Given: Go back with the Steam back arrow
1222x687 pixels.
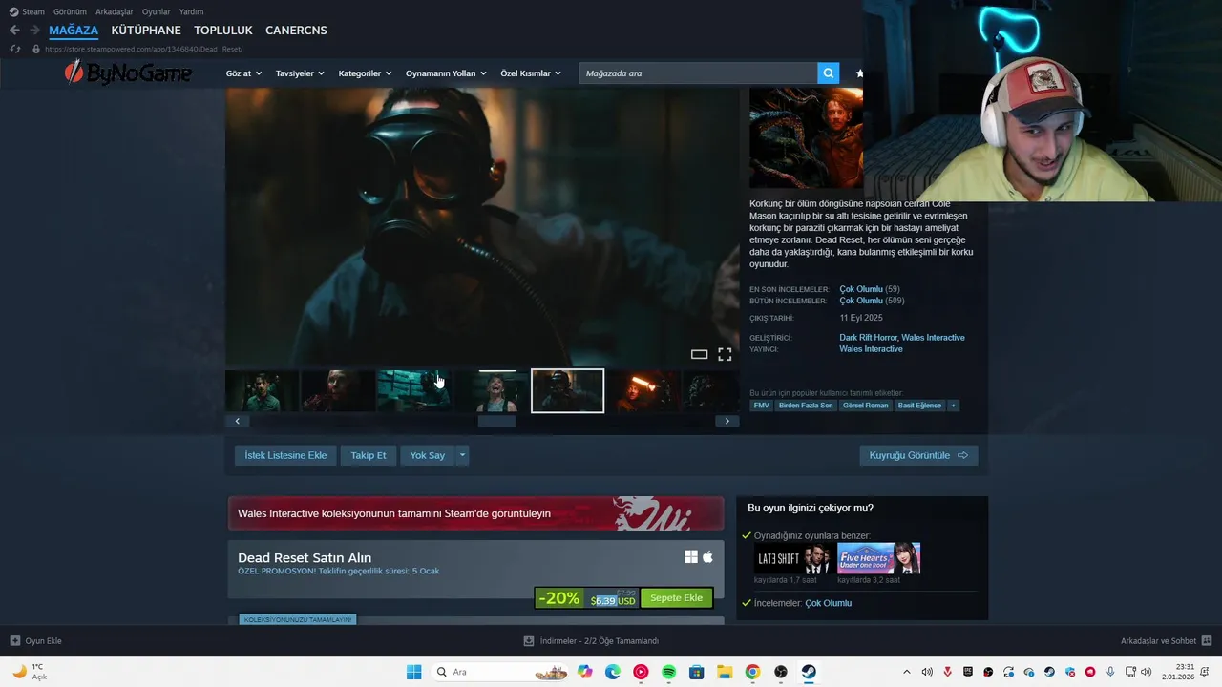Looking at the screenshot, I should pos(14,31).
